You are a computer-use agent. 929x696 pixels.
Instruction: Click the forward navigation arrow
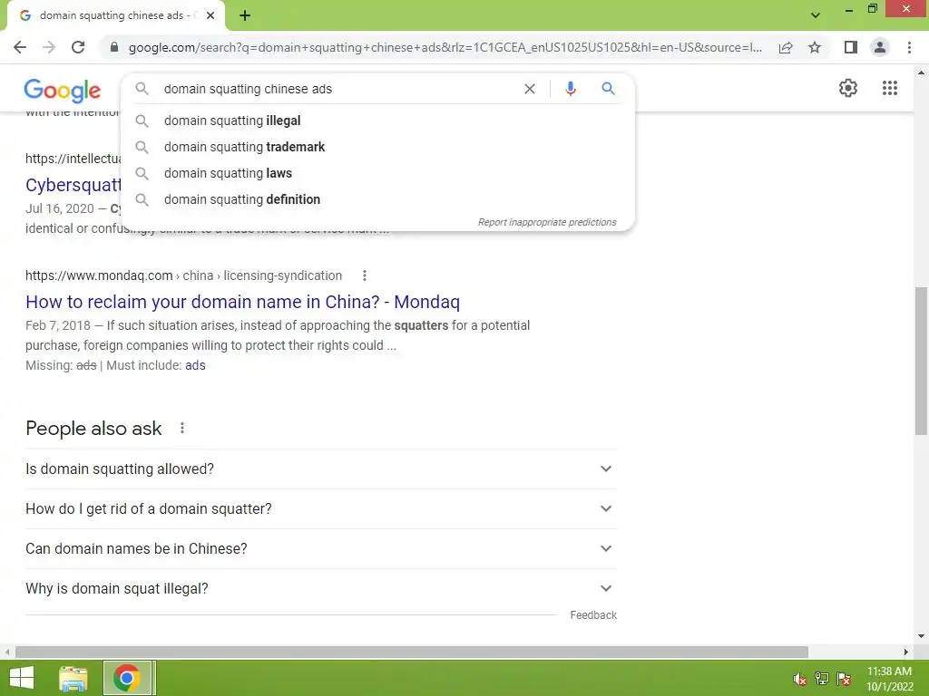coord(49,47)
